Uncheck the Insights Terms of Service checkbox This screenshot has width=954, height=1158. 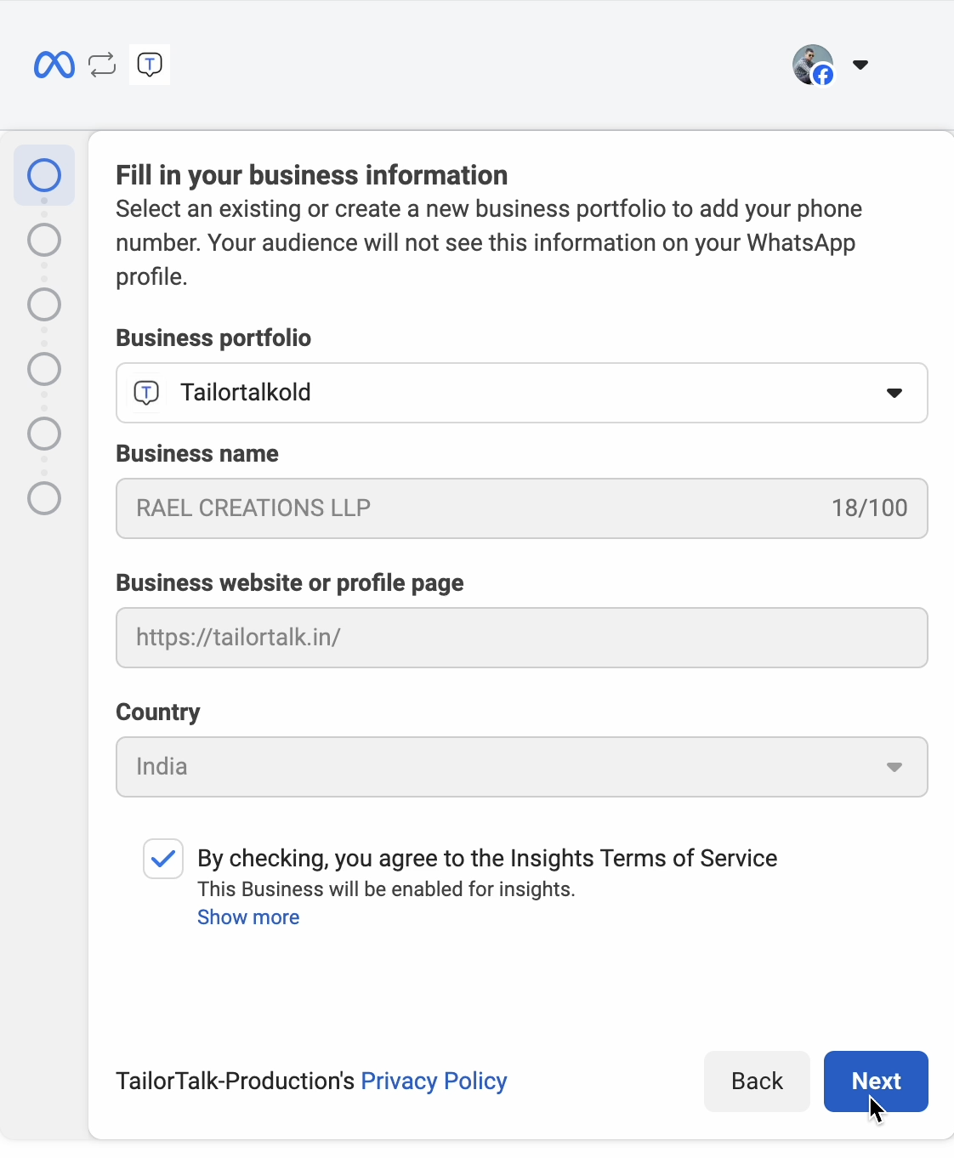click(x=163, y=859)
